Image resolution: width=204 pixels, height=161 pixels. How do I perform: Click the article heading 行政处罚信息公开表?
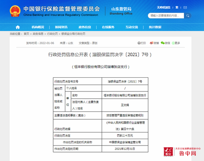(100, 54)
